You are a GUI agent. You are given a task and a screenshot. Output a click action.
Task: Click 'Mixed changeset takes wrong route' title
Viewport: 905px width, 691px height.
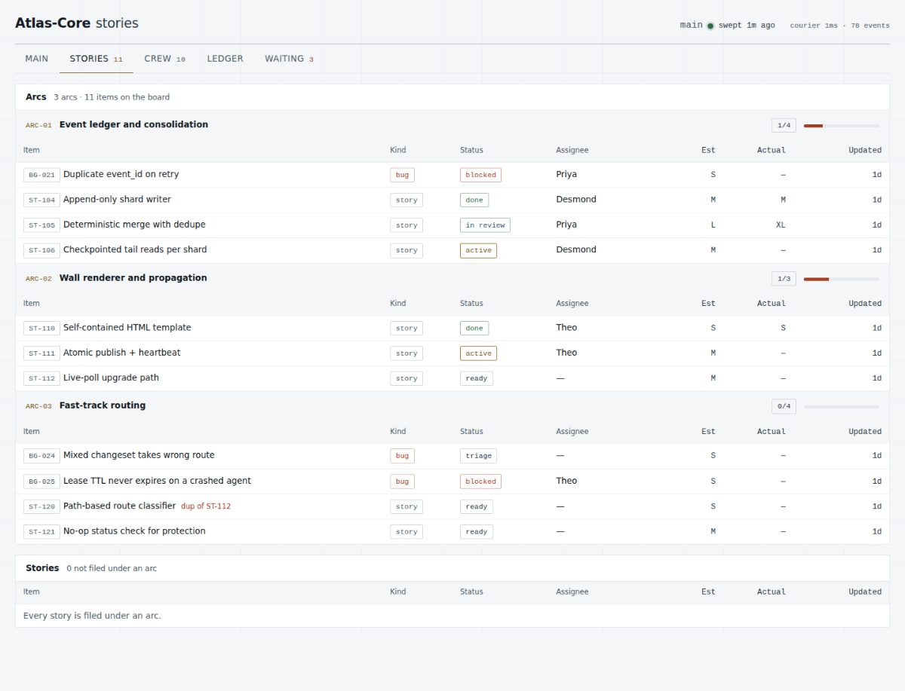(139, 455)
